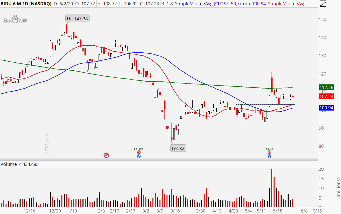This screenshot has height=214, width=341.
Task: Click the BIDU 6 M 1D [NASDAQ] chart title
Action: point(26,4)
